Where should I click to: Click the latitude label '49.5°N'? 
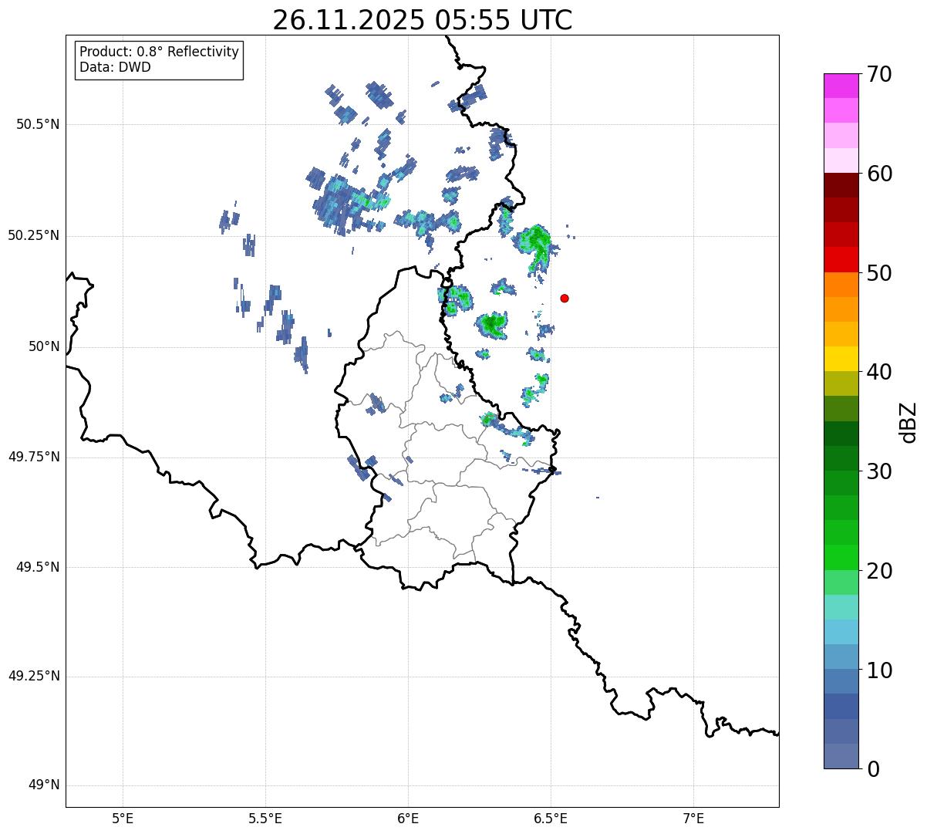37,567
